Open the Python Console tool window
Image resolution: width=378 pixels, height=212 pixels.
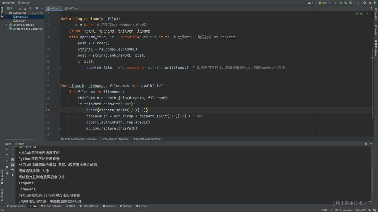tap(89, 206)
